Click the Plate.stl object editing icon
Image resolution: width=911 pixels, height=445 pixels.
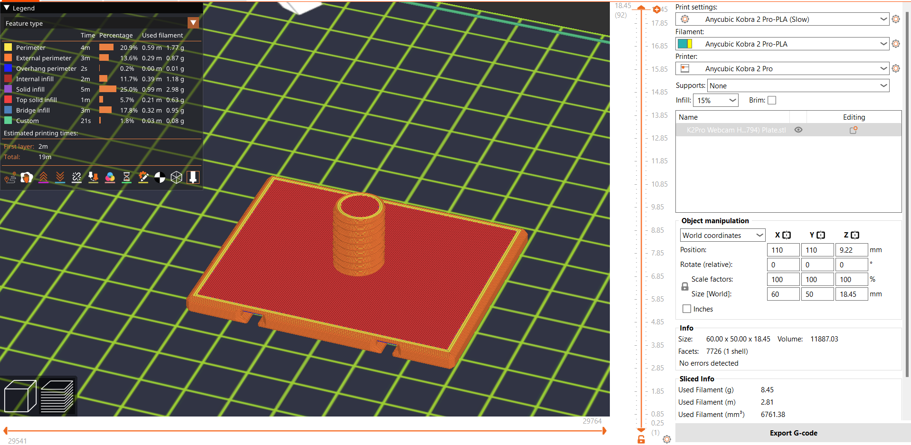click(854, 130)
